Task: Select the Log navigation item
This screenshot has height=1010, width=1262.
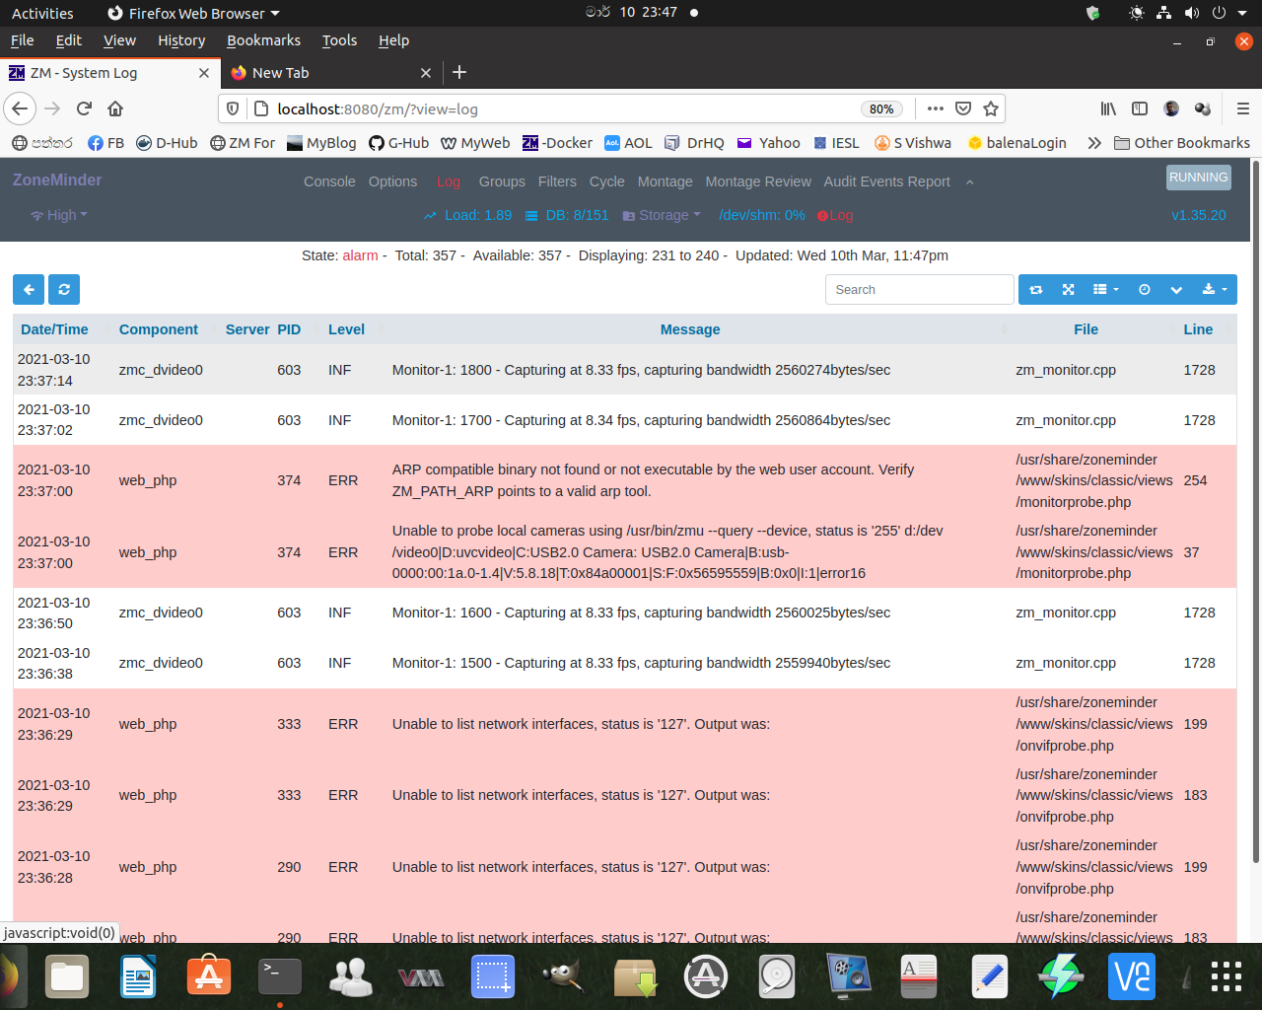Action: click(x=448, y=181)
